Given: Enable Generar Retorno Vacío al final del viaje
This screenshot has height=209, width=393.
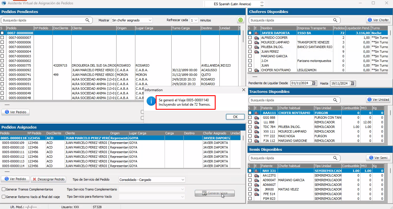Looking at the screenshot, I should tap(4, 197).
